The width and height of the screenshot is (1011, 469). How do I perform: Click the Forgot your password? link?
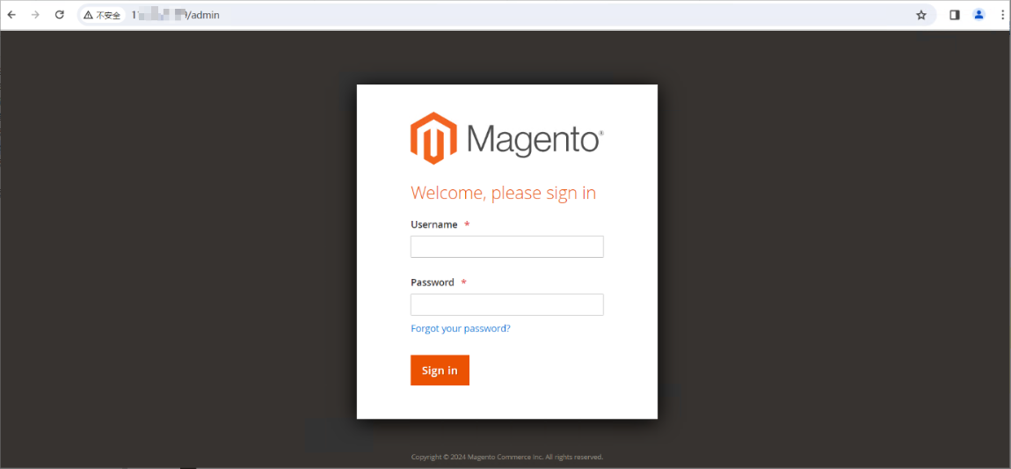point(461,328)
